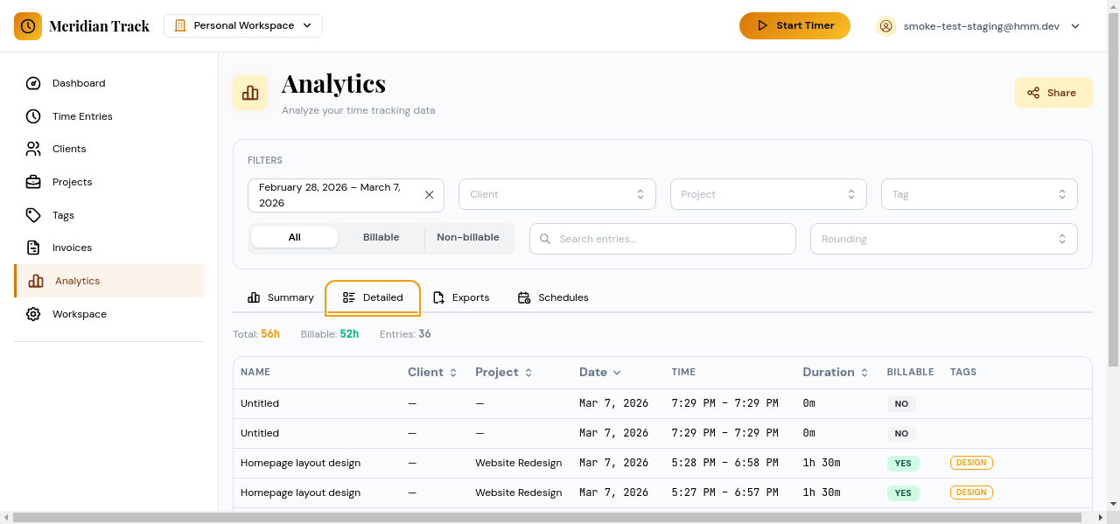The width and height of the screenshot is (1120, 524).
Task: Keep the All entries filter active
Action: (294, 237)
